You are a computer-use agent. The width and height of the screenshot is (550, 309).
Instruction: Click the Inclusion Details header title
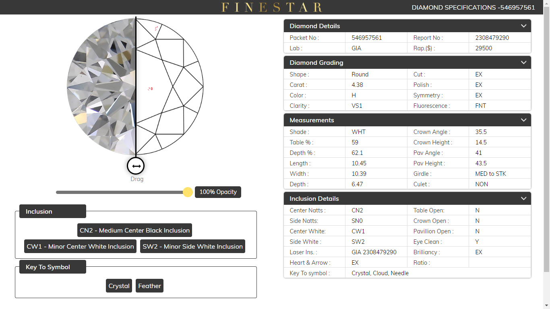314,198
